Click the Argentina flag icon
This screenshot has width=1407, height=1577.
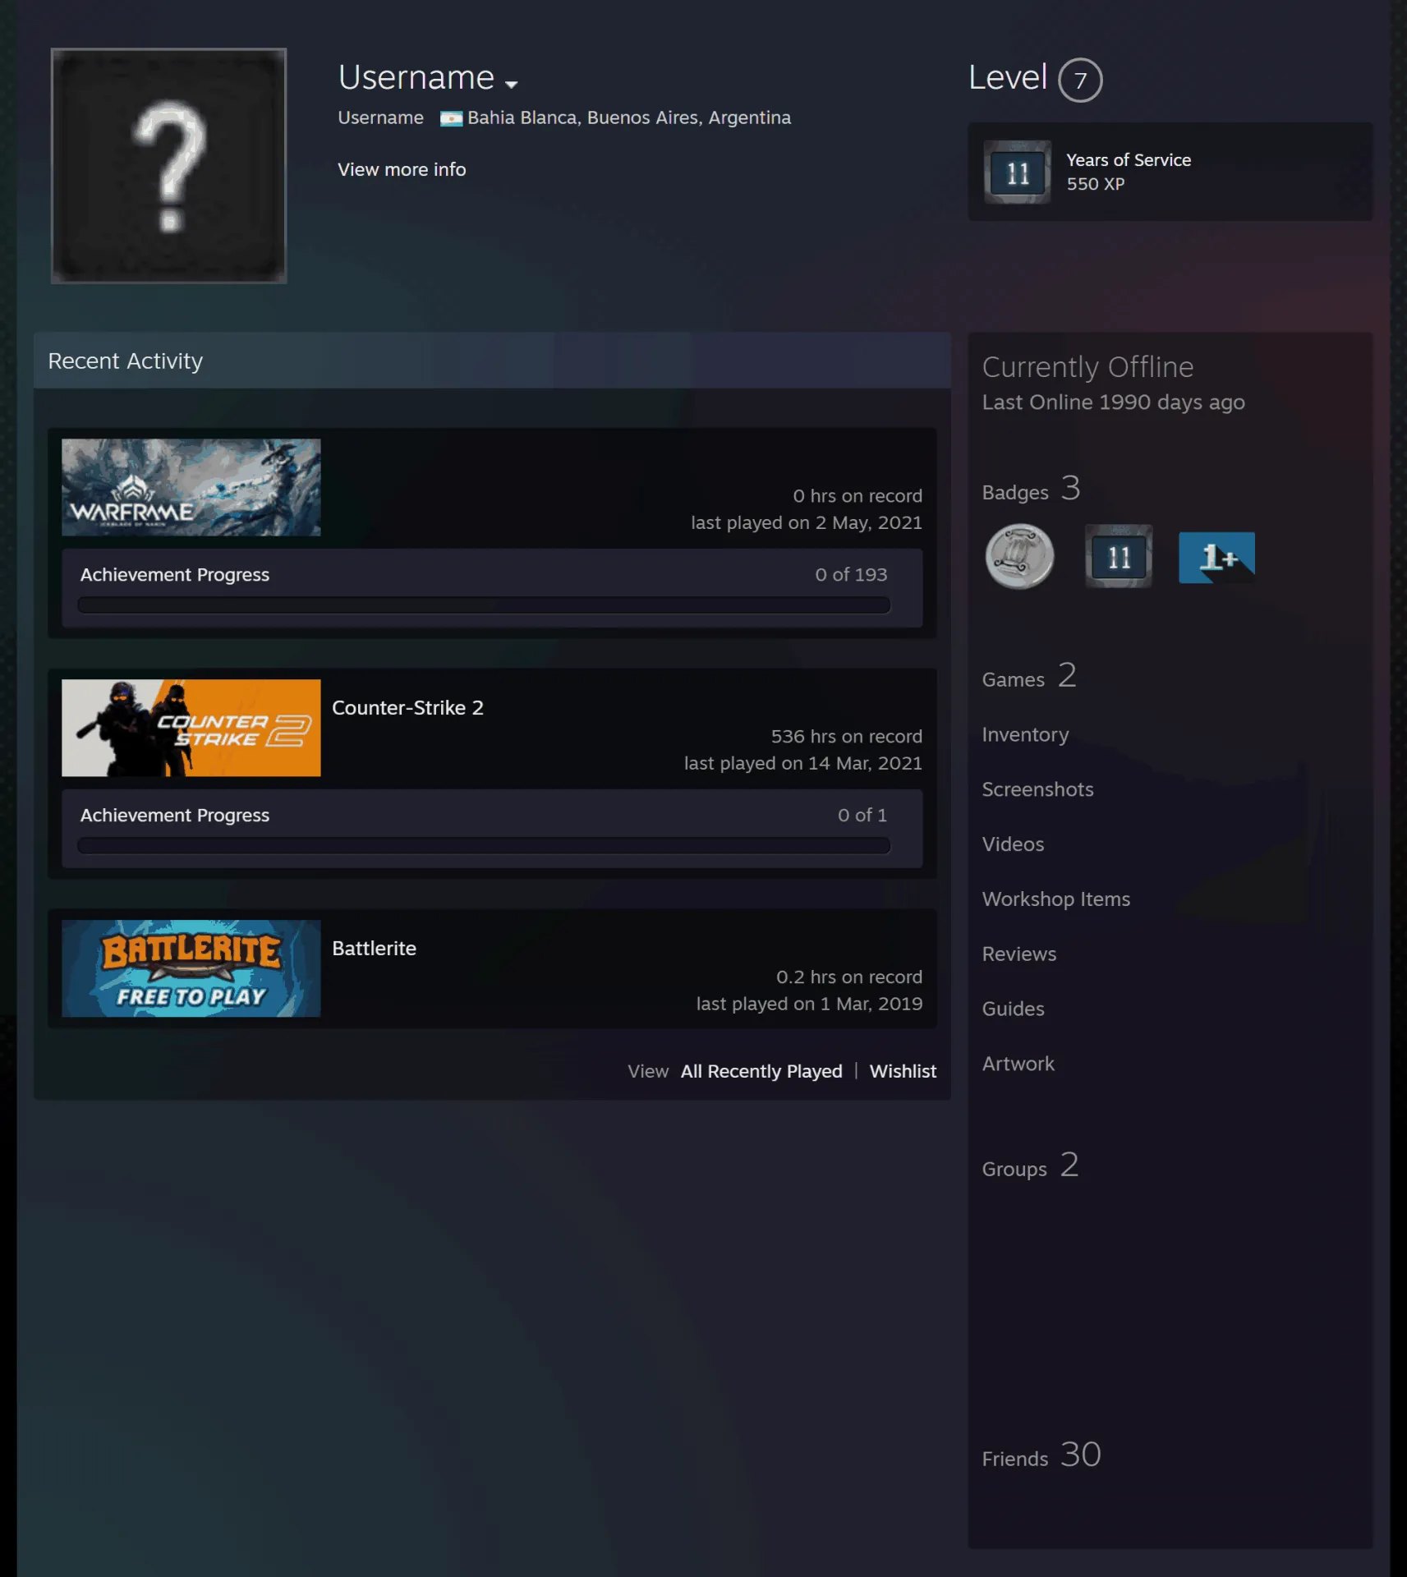(451, 118)
